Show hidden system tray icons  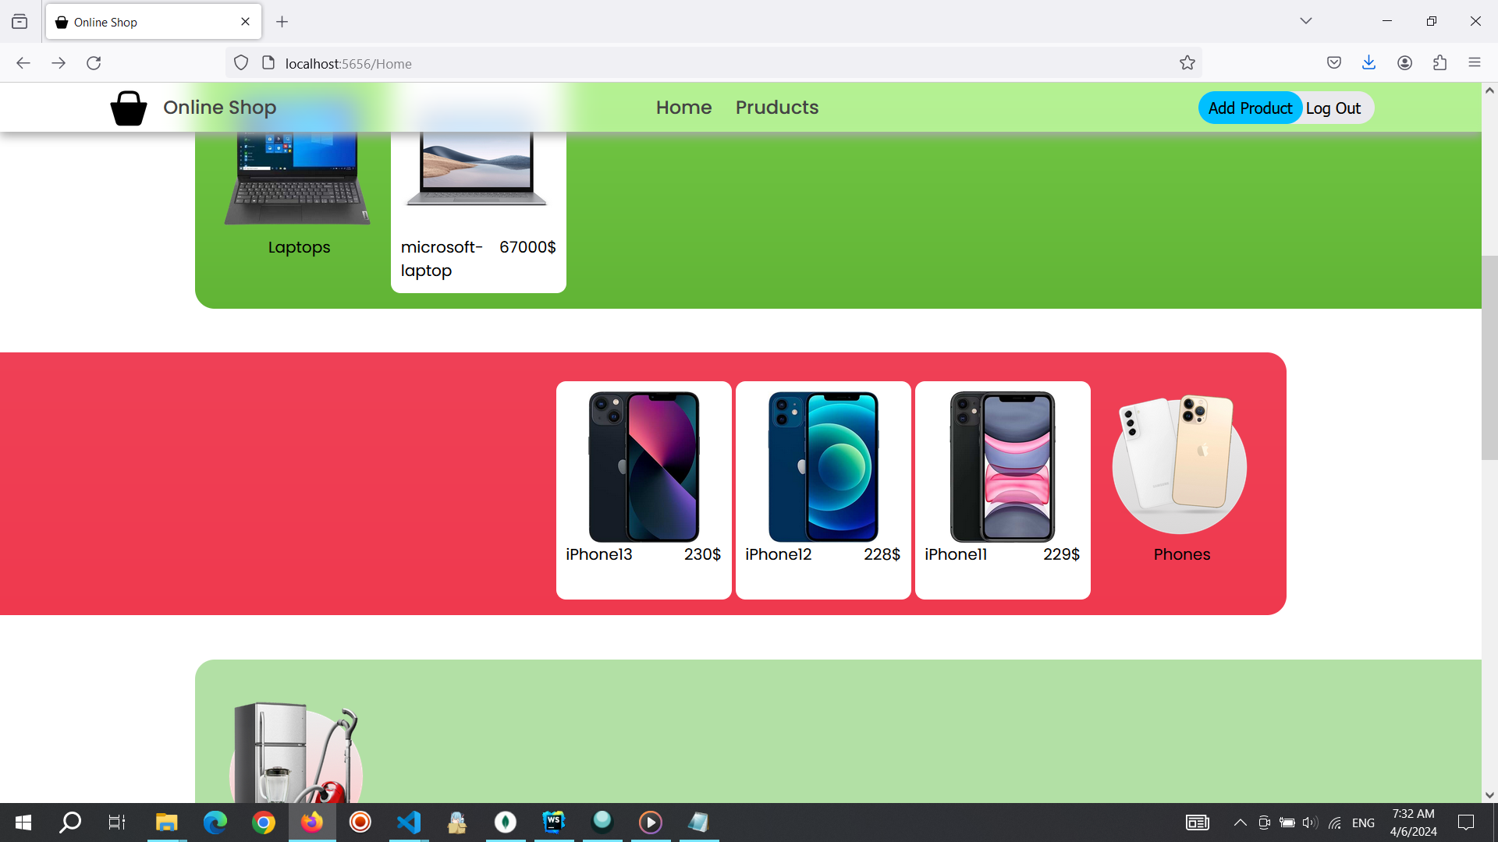pyautogui.click(x=1239, y=823)
